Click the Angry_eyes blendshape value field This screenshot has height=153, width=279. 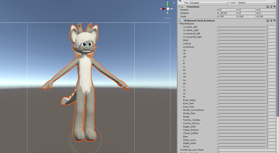coord(271,140)
